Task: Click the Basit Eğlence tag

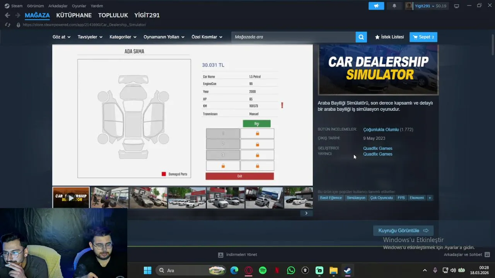Action: (x=331, y=198)
